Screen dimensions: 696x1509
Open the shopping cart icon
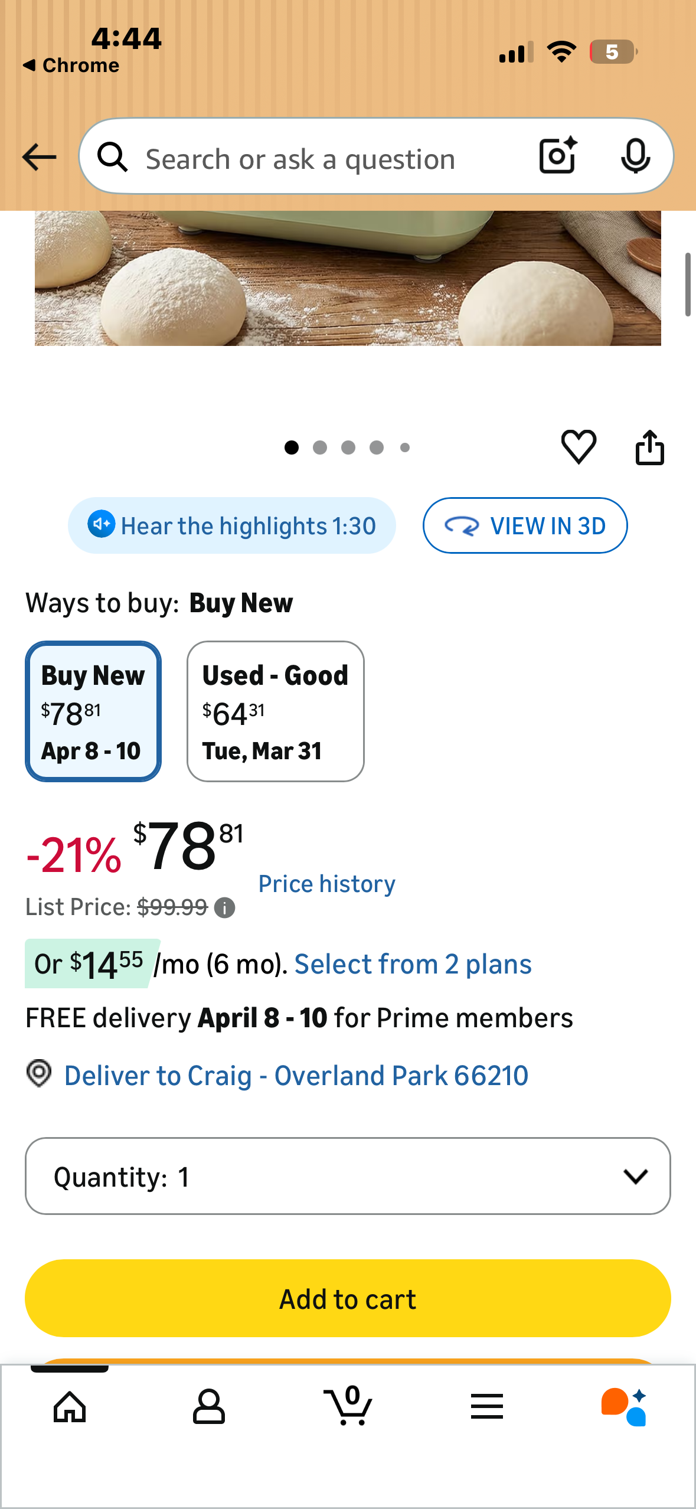click(348, 1406)
